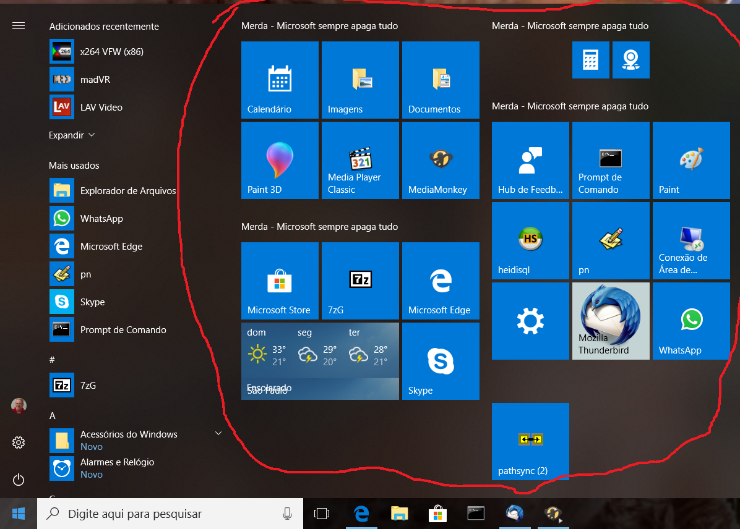Launch Media Player Classic tile

360,160
